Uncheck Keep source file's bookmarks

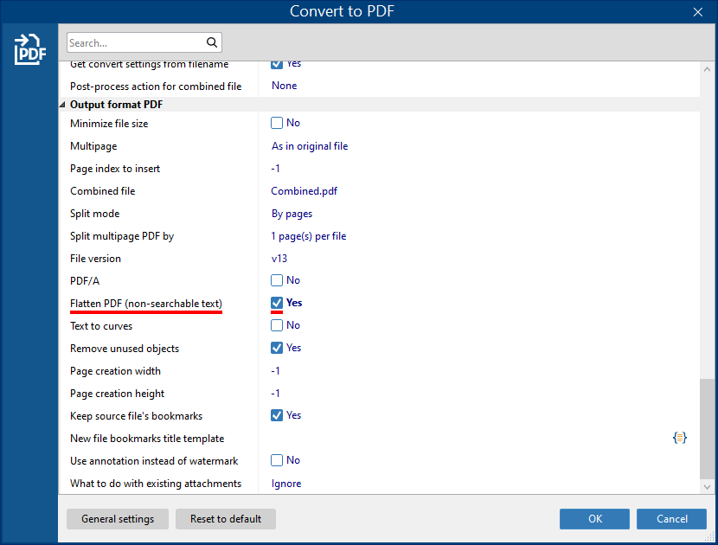pyautogui.click(x=277, y=415)
